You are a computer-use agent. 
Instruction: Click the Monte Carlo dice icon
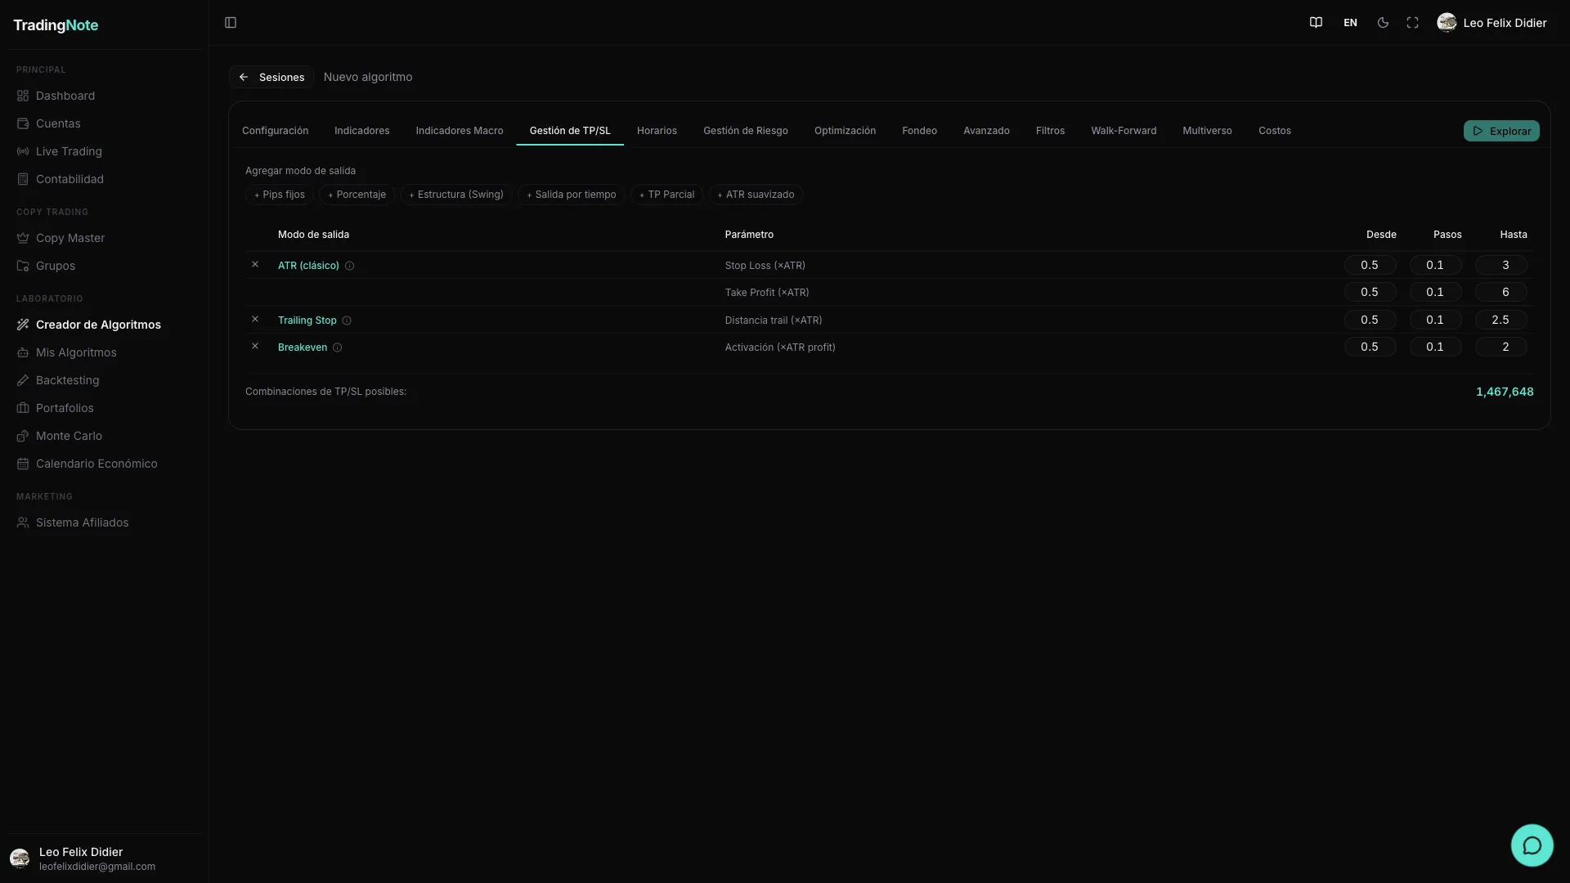tap(23, 436)
